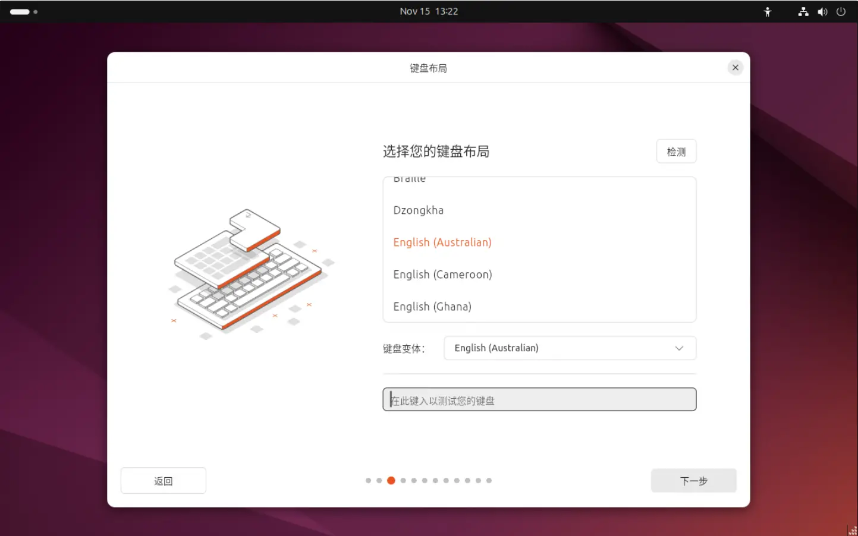Open the volume speaker icon

click(x=822, y=11)
